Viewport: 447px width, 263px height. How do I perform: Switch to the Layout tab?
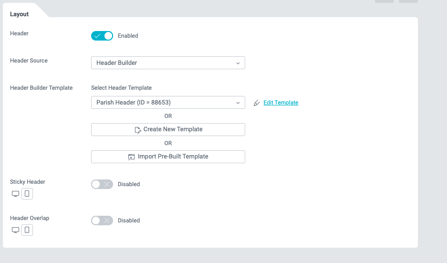pyautogui.click(x=20, y=14)
